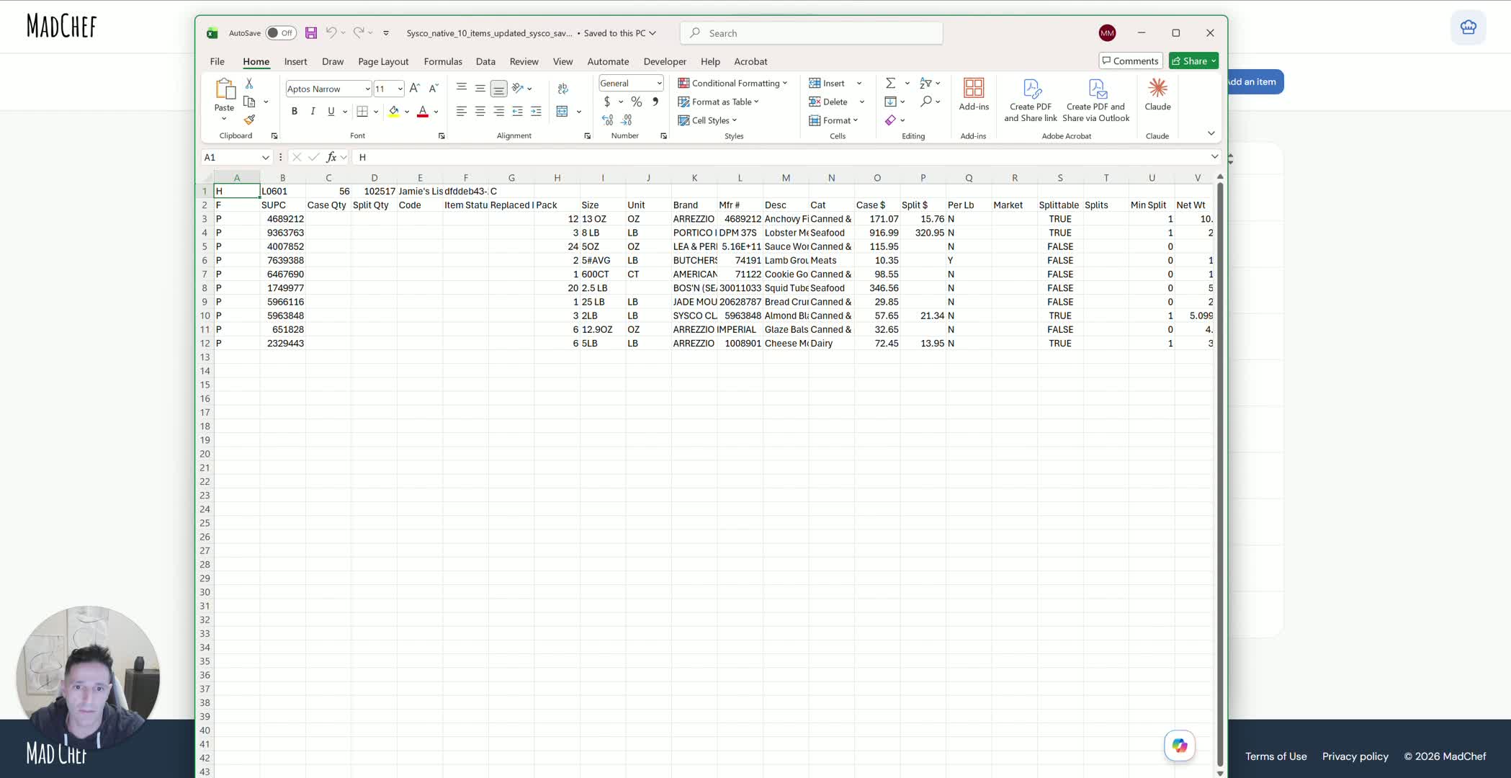Open the Developer tab
The height and width of the screenshot is (778, 1511).
point(665,61)
